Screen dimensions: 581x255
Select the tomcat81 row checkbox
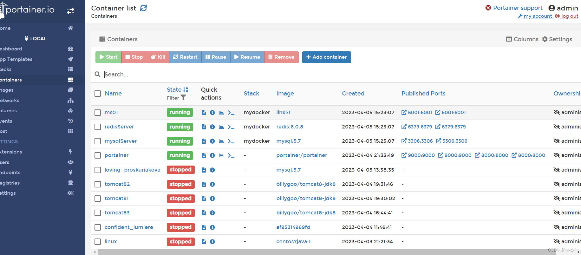click(x=98, y=199)
